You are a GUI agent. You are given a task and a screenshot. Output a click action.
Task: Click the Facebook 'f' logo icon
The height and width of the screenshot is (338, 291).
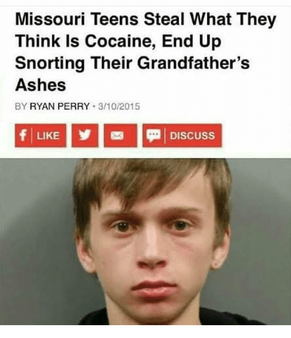23,136
